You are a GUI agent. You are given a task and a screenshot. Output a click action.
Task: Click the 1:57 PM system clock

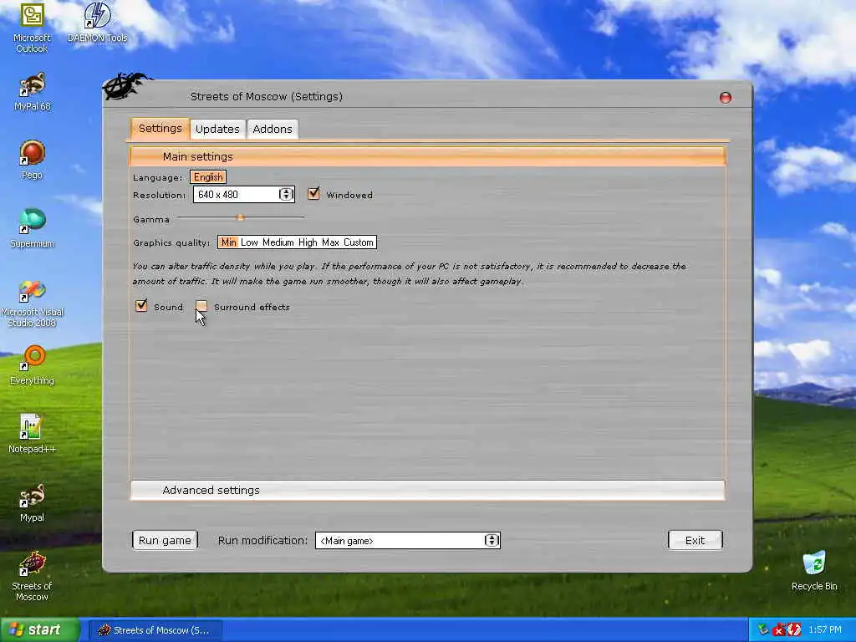tap(825, 630)
